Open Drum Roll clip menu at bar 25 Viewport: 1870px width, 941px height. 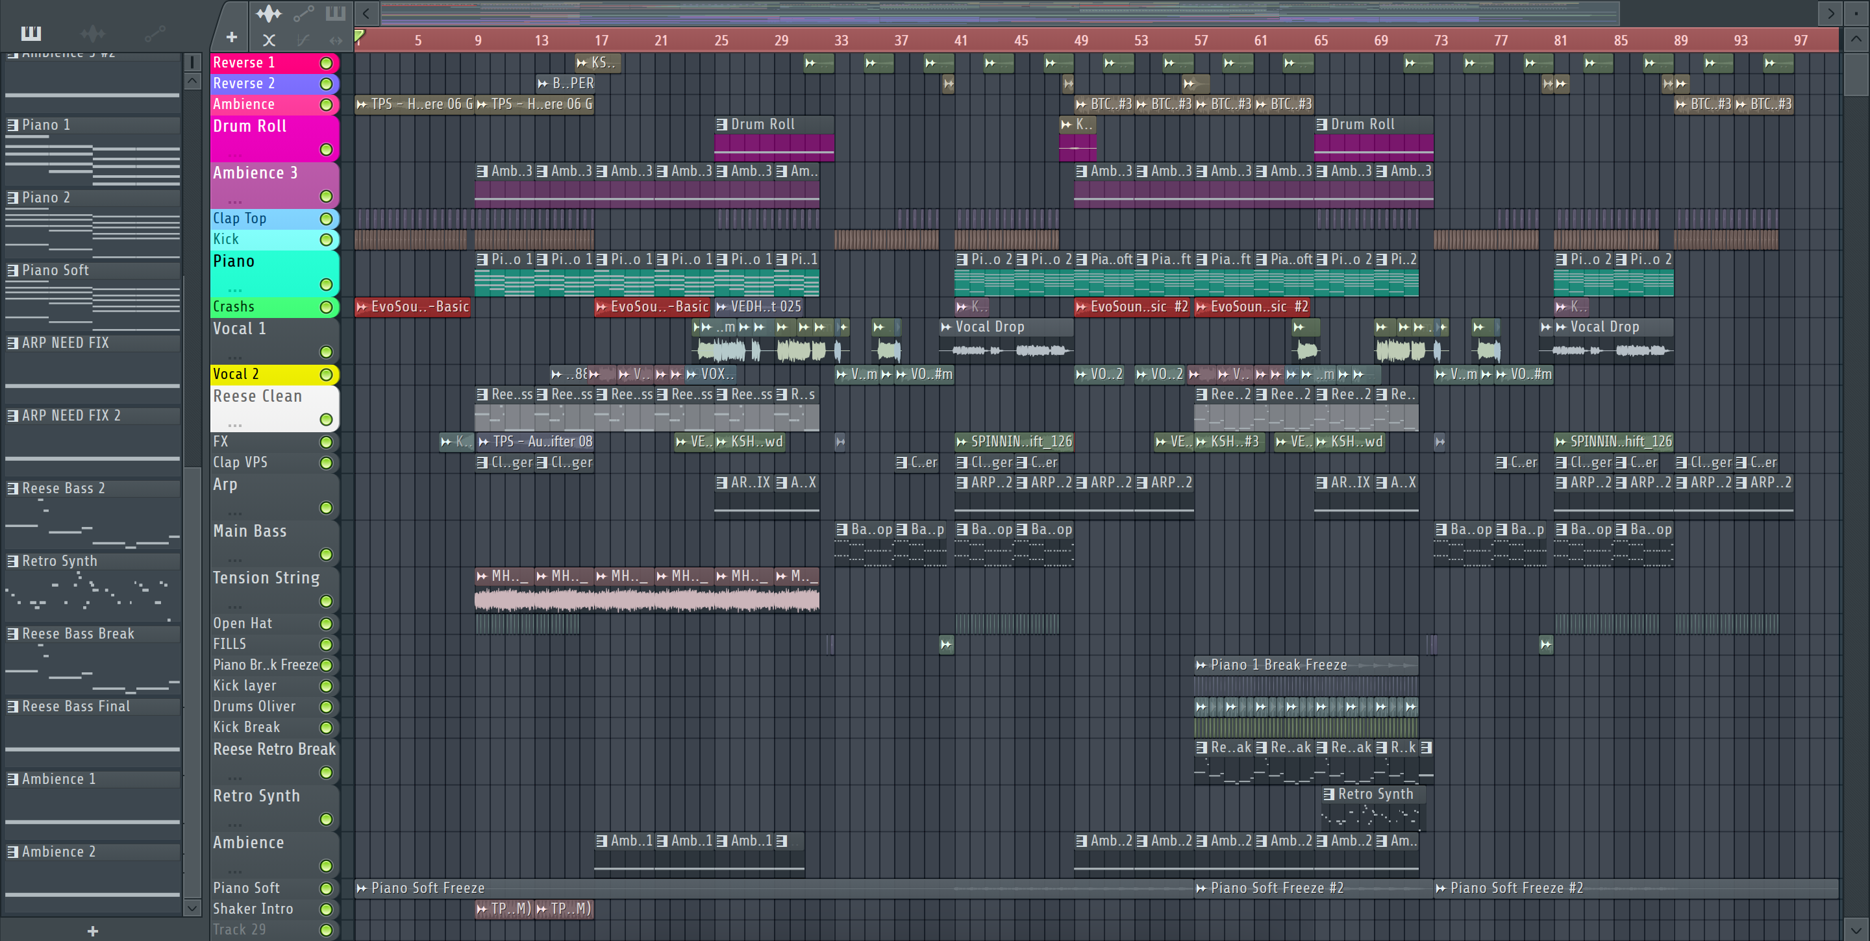tap(721, 124)
